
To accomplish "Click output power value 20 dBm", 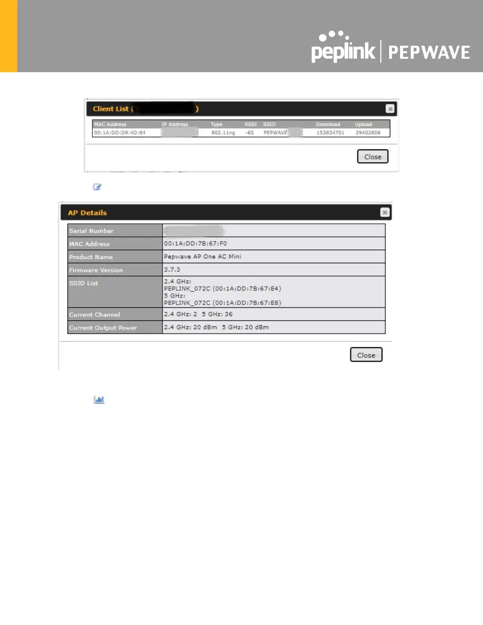I will pyautogui.click(x=216, y=327).
